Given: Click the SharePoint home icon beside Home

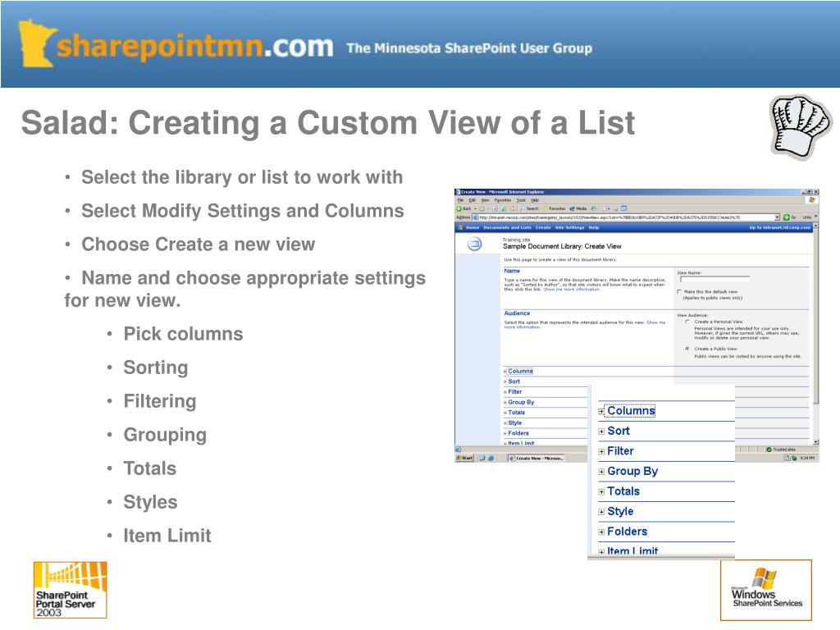Looking at the screenshot, I should (460, 228).
